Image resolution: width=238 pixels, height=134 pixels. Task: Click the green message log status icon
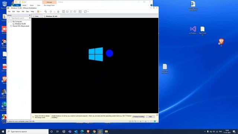coord(155,121)
